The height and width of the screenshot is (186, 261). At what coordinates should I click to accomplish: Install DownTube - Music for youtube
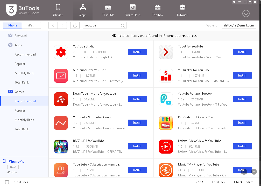coord(137,99)
